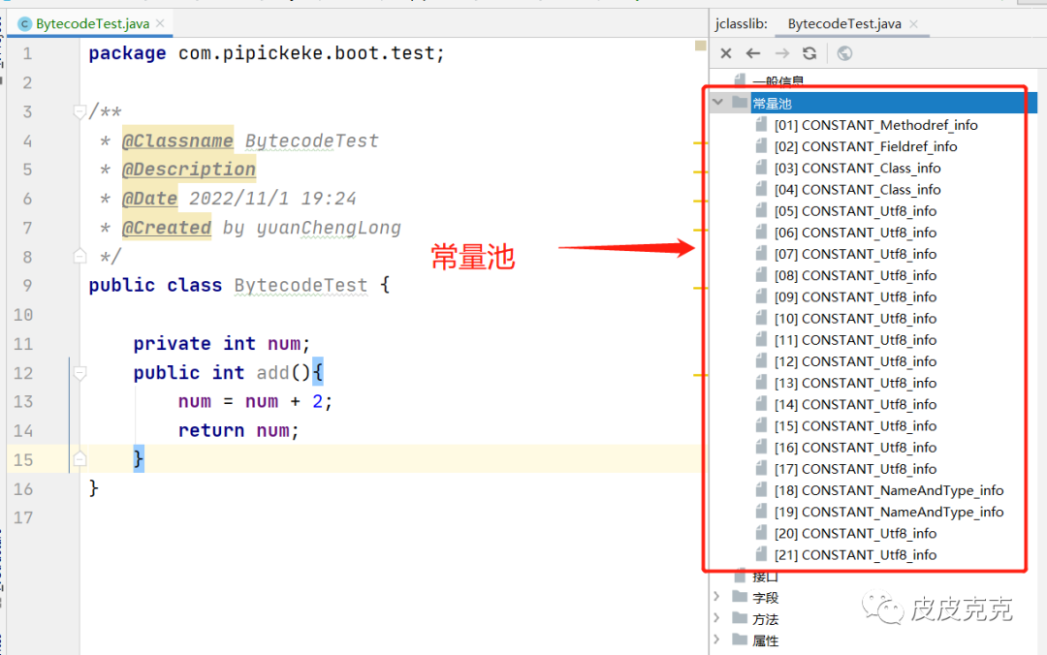Click file icon of [21] Utf8 entry
1047x655 pixels.
click(761, 553)
